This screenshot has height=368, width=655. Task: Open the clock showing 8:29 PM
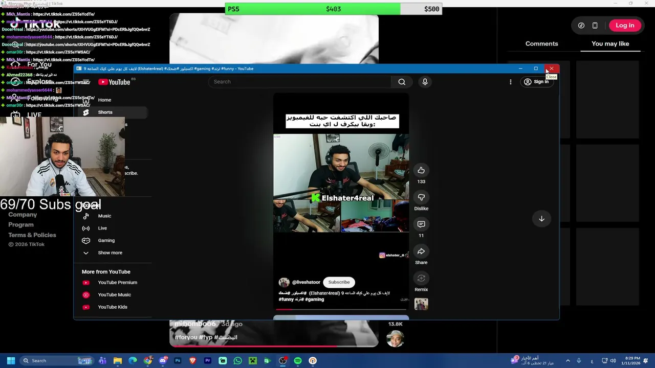(630, 361)
